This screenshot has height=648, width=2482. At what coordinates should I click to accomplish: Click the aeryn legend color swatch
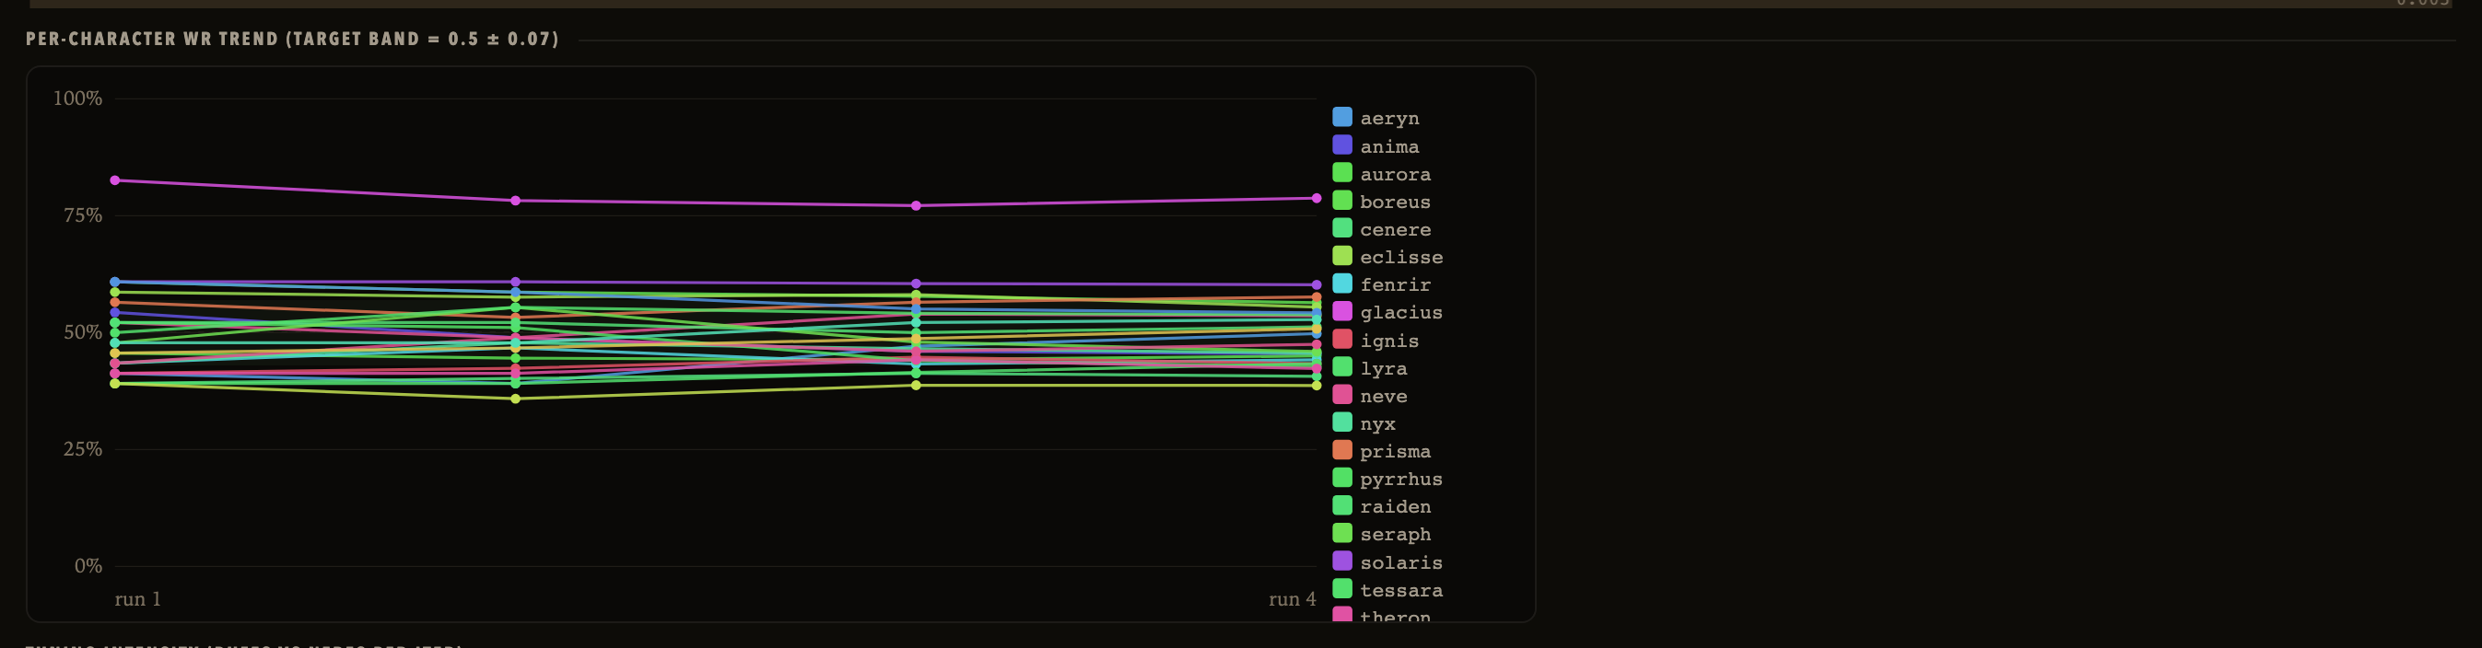(x=1341, y=118)
